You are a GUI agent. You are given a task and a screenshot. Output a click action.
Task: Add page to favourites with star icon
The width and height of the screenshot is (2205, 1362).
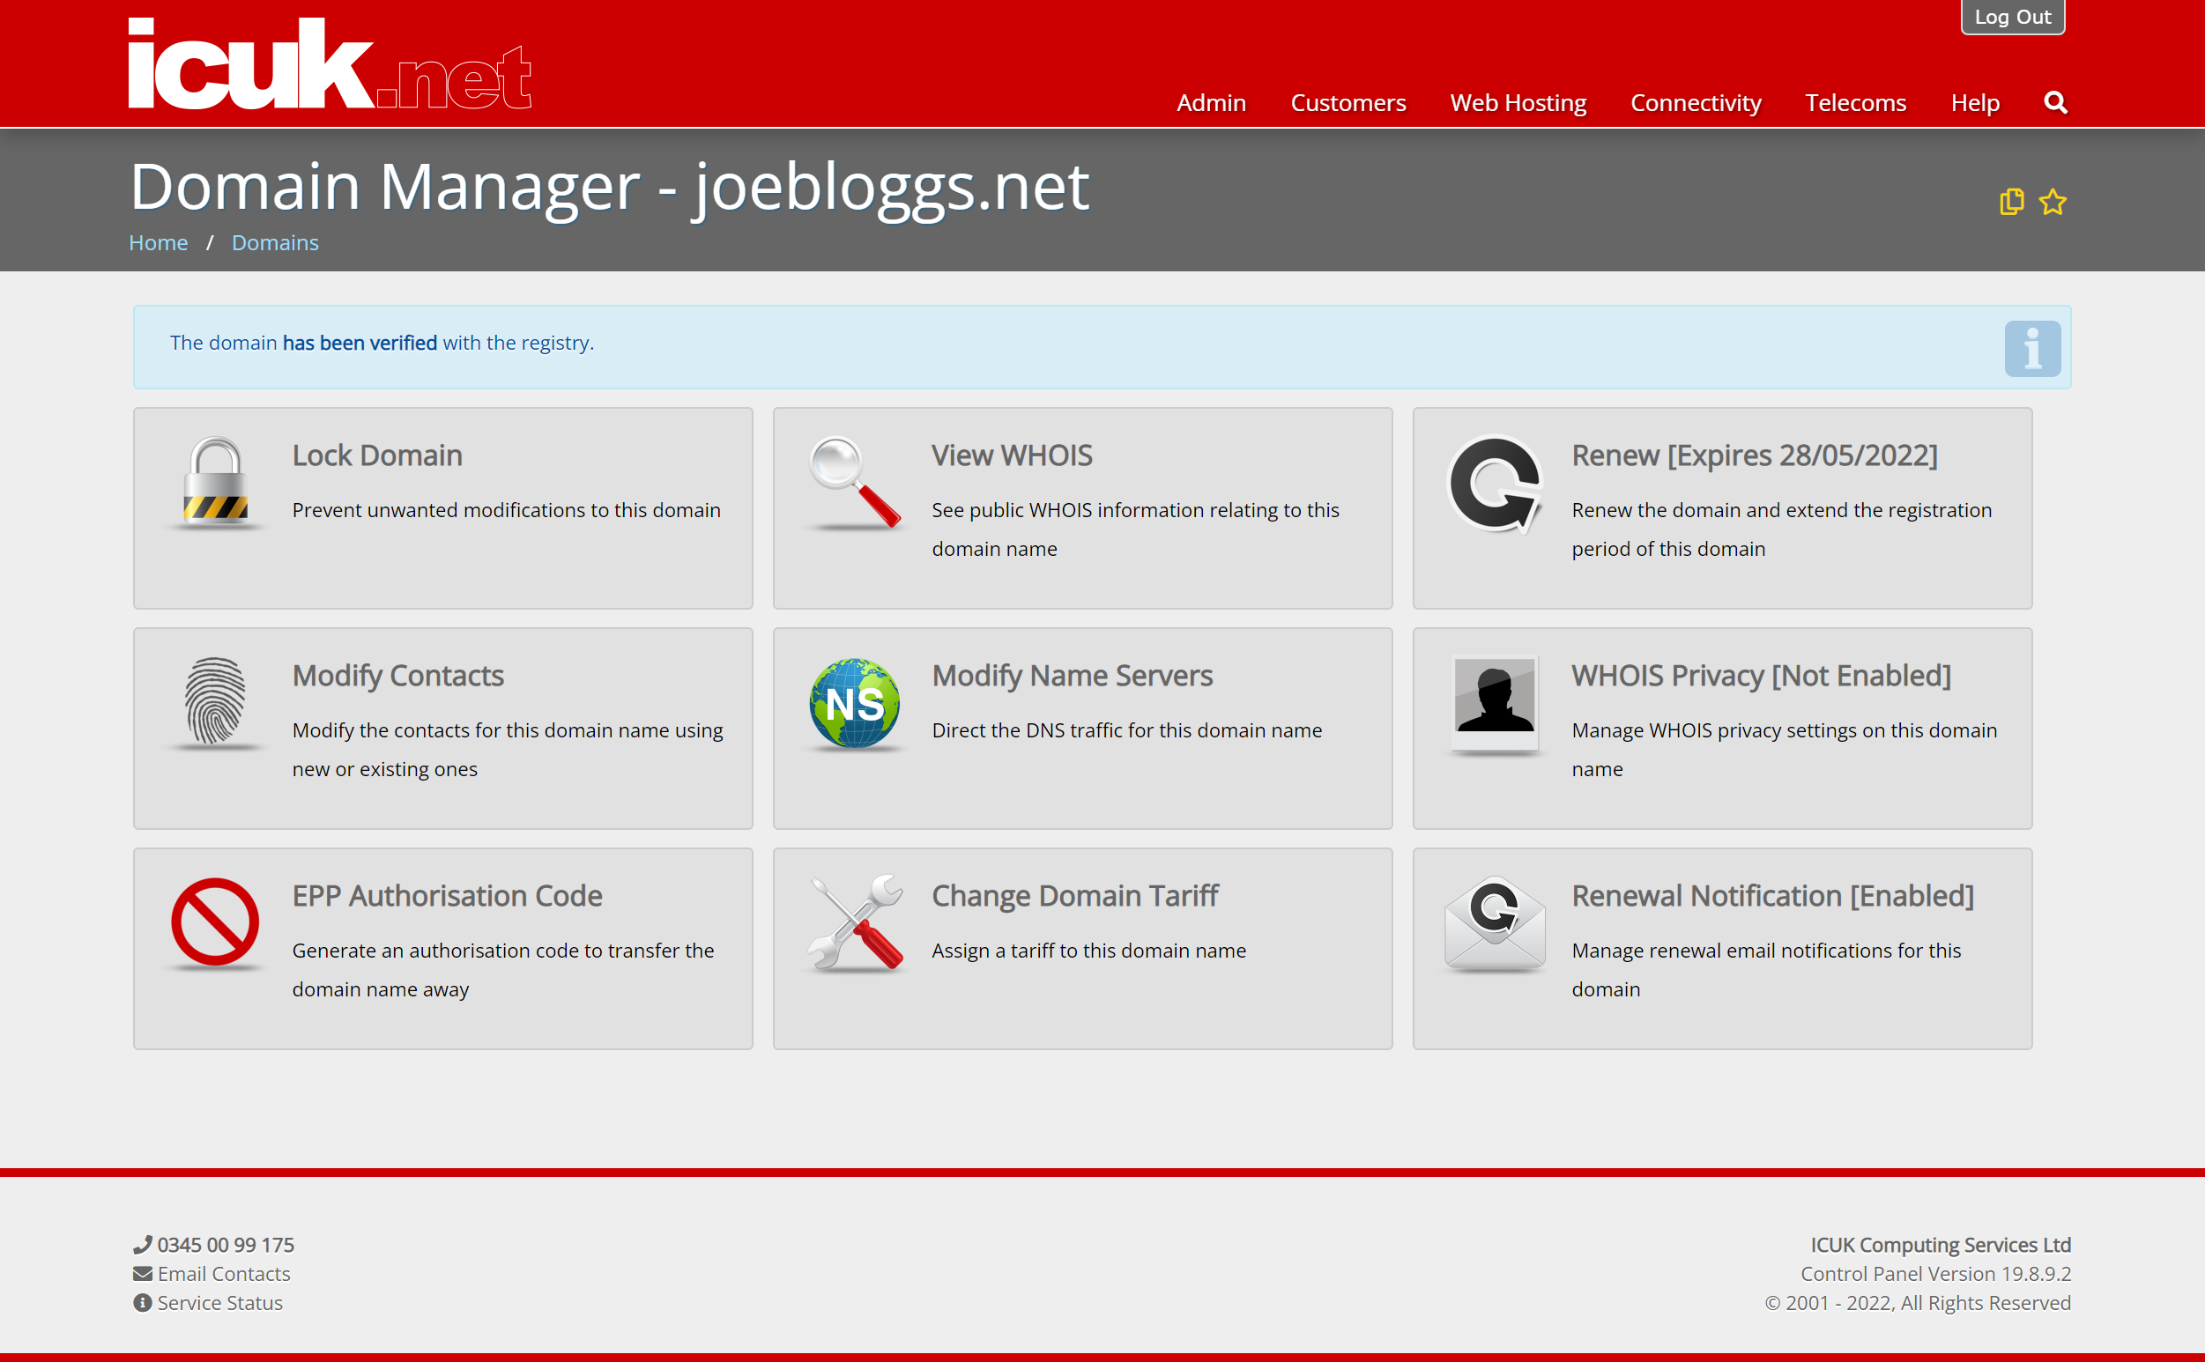[2053, 201]
